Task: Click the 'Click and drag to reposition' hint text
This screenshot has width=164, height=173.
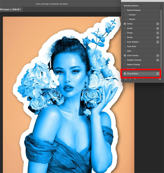Action: (52, 4)
